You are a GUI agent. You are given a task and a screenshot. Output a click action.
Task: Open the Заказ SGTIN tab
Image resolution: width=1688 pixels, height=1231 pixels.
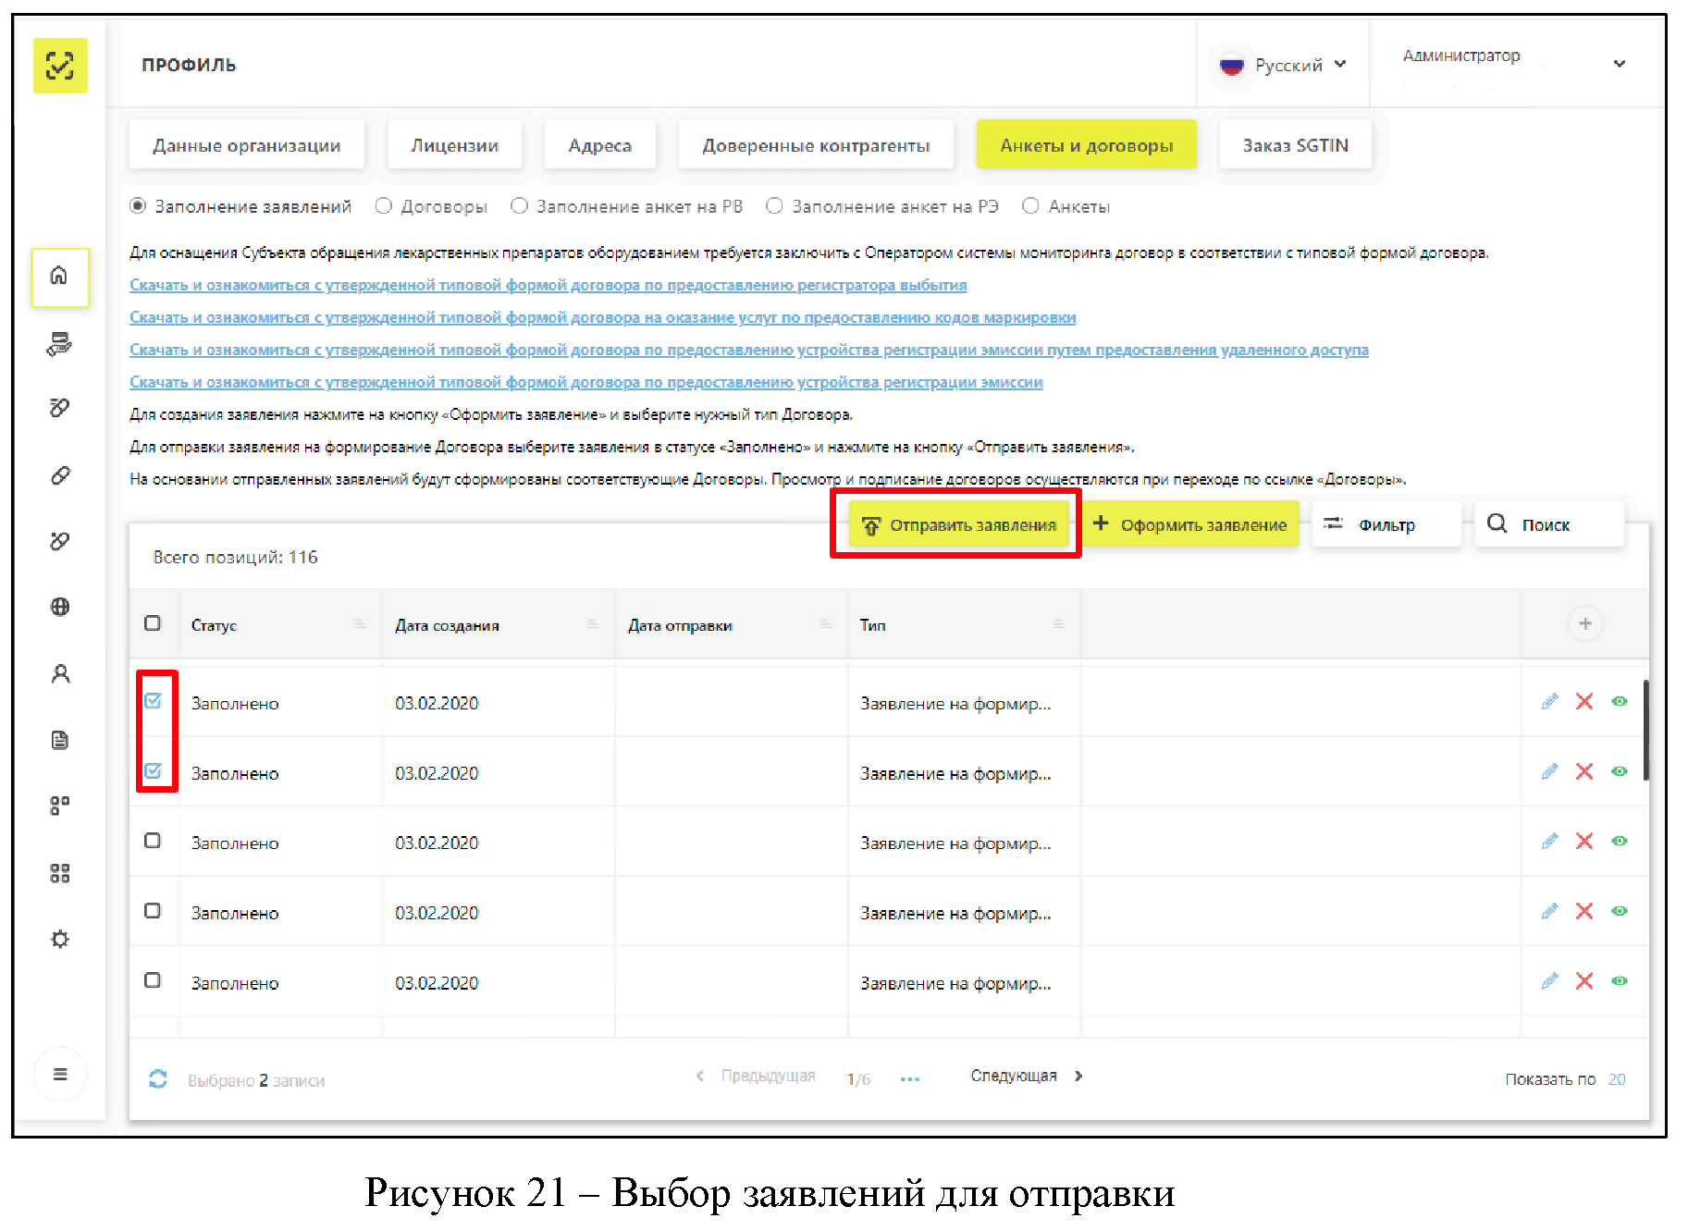(x=1294, y=145)
